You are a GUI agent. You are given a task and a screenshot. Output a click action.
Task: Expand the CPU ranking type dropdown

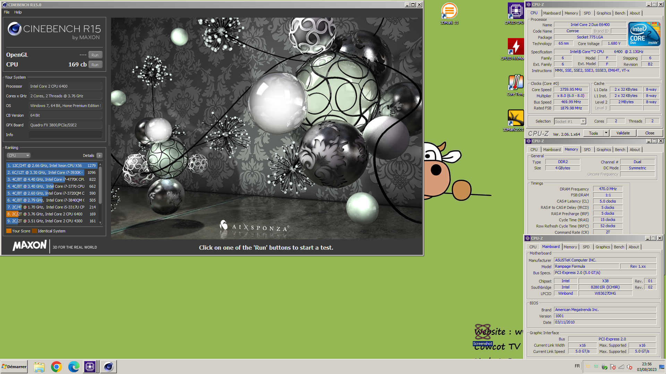(18, 155)
